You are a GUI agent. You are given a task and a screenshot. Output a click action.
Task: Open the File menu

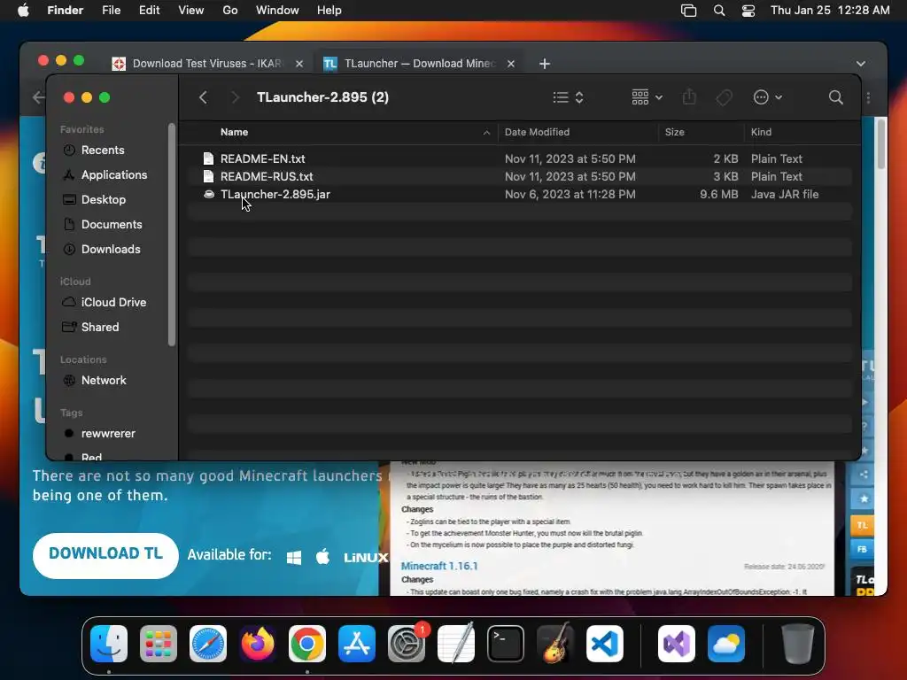(x=111, y=11)
